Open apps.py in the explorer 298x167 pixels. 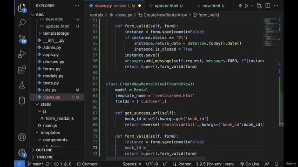(x=51, y=55)
